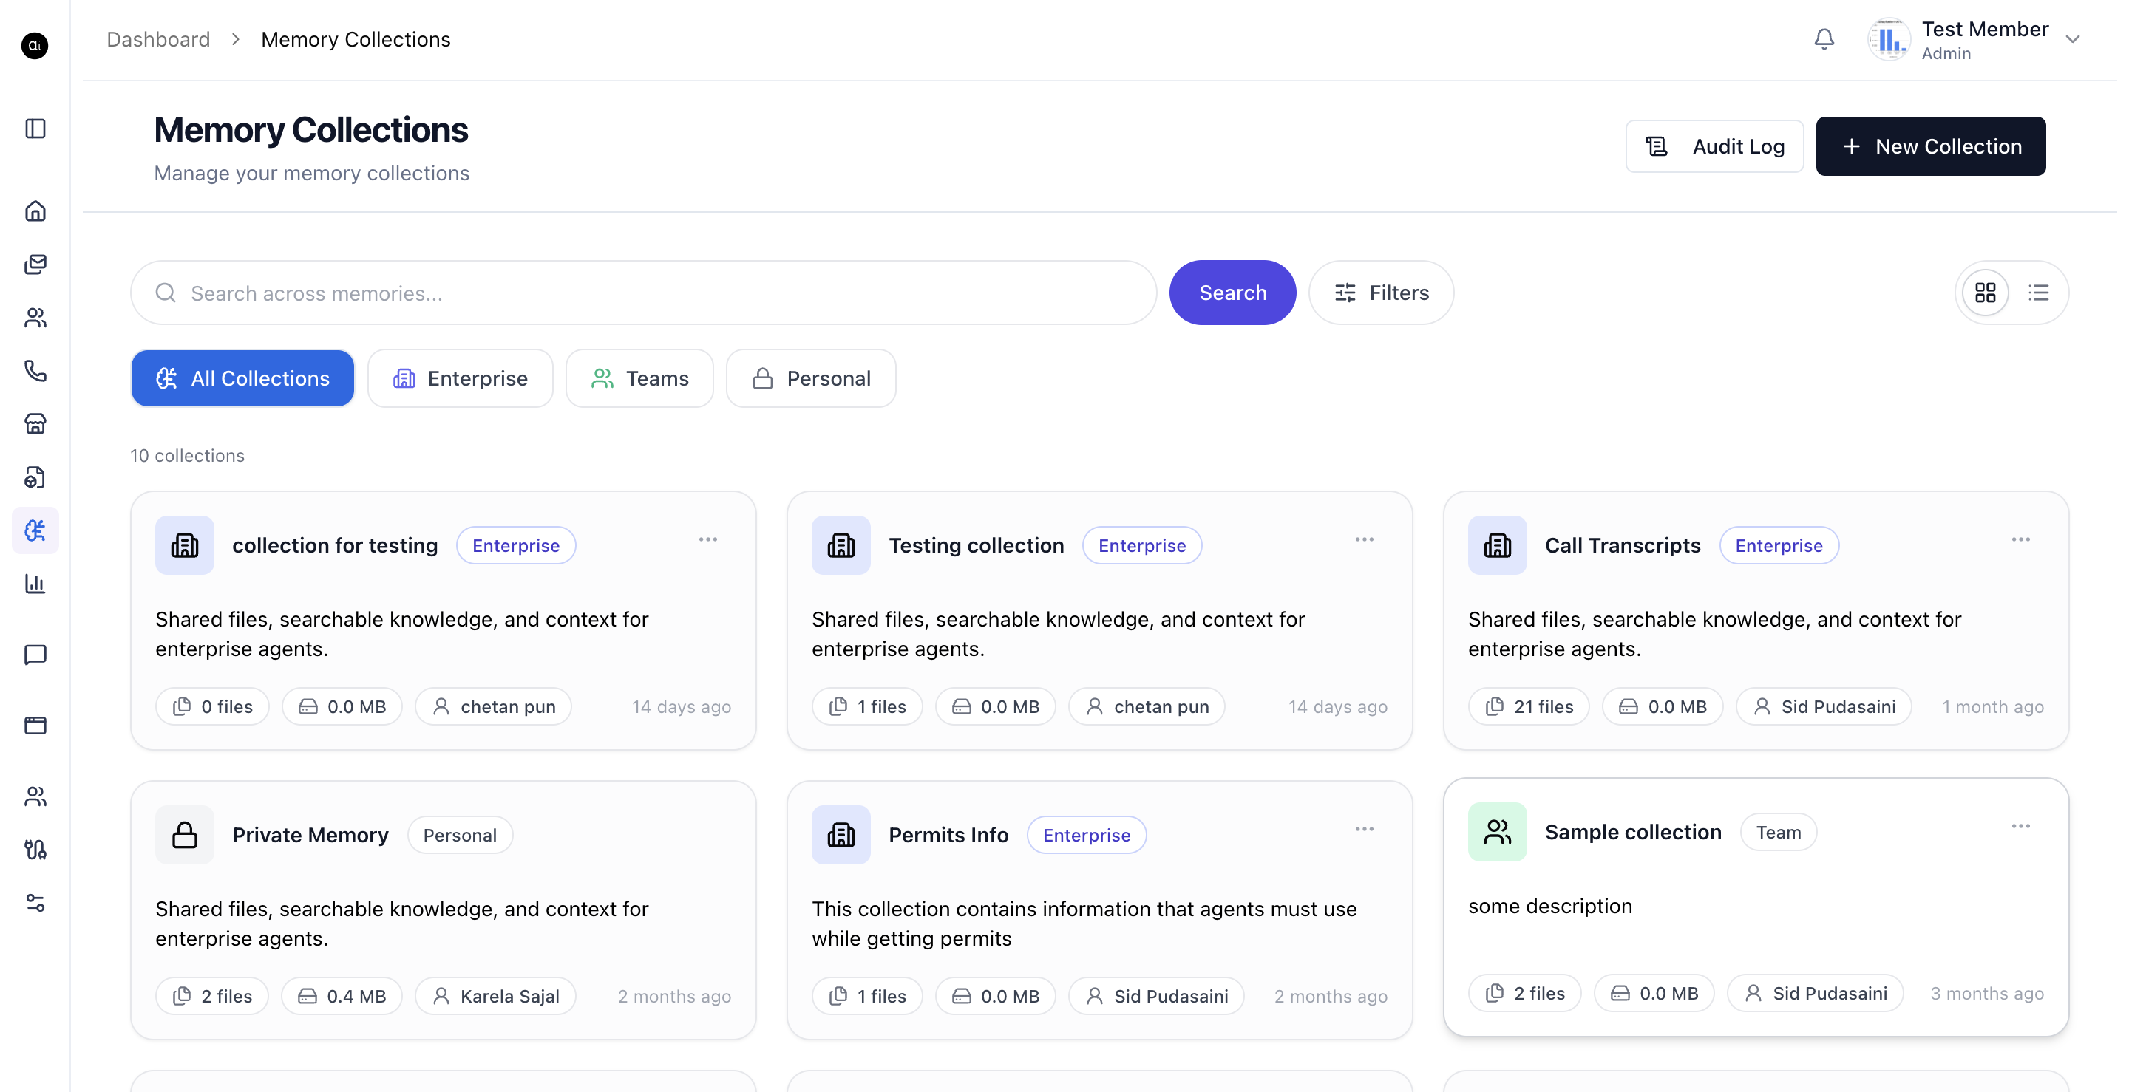
Task: Open the analytics bar chart sidebar icon
Action: pos(35,584)
